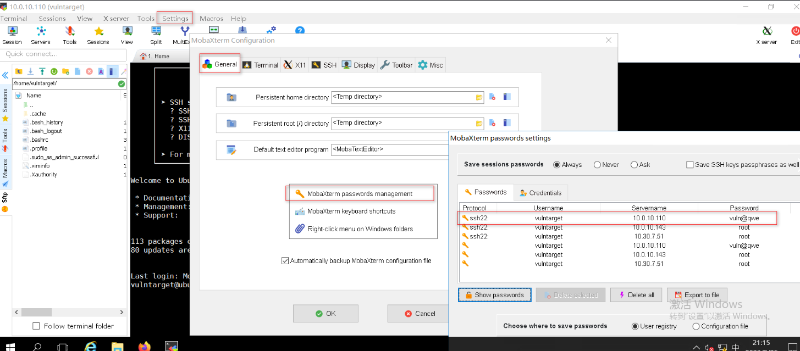The width and height of the screenshot is (800, 351).
Task: Switch to the Toolbar configuration tab
Action: [396, 65]
